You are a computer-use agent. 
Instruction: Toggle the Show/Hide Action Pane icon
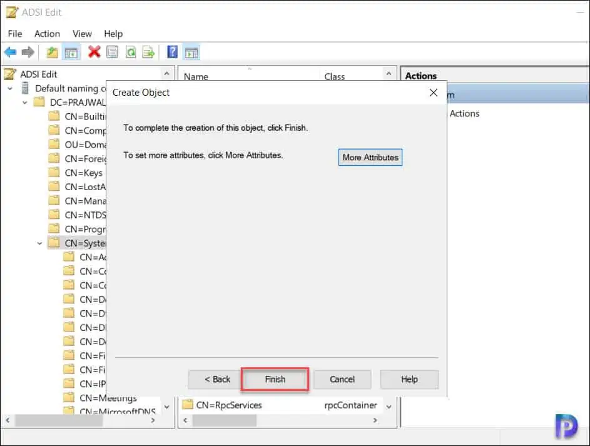pos(191,53)
